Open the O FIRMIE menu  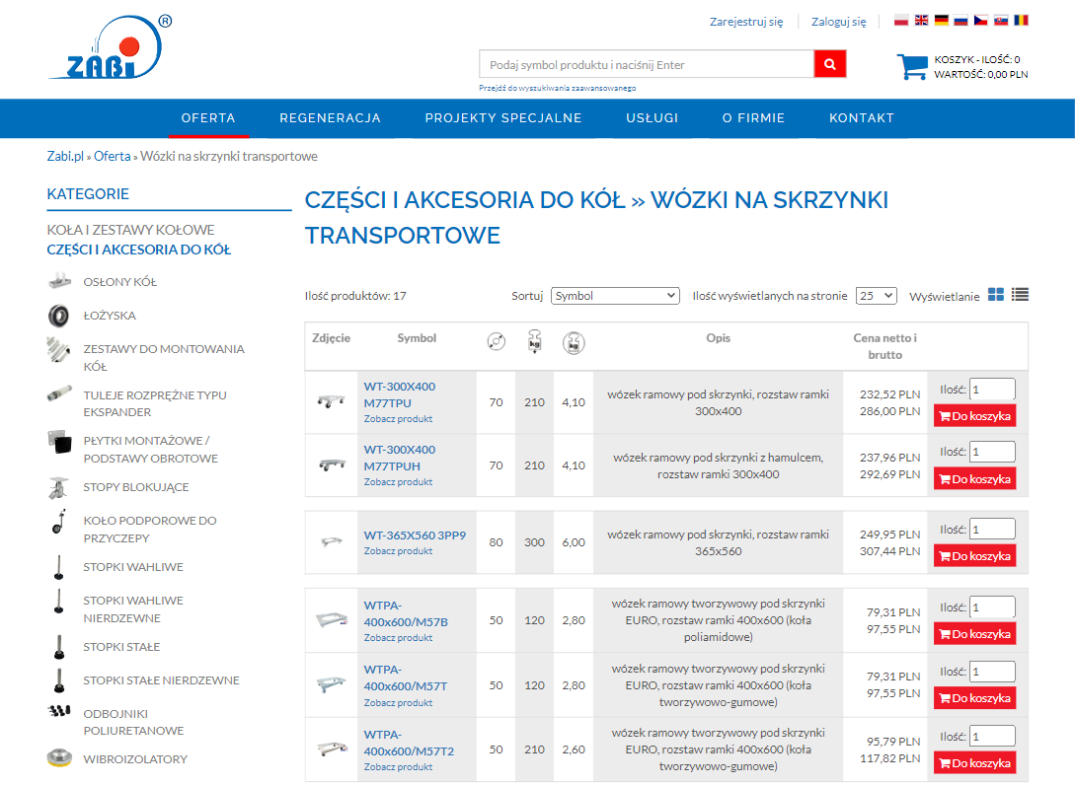(753, 117)
